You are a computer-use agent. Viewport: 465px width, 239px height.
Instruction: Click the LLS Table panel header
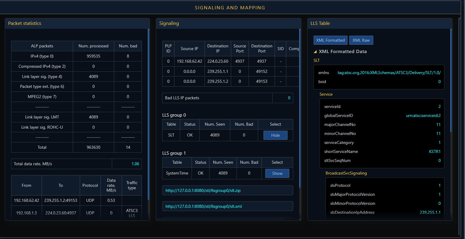pos(380,23)
